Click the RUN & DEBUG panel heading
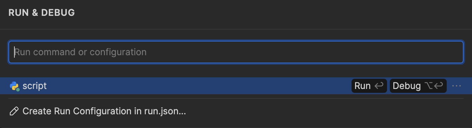 click(x=41, y=13)
